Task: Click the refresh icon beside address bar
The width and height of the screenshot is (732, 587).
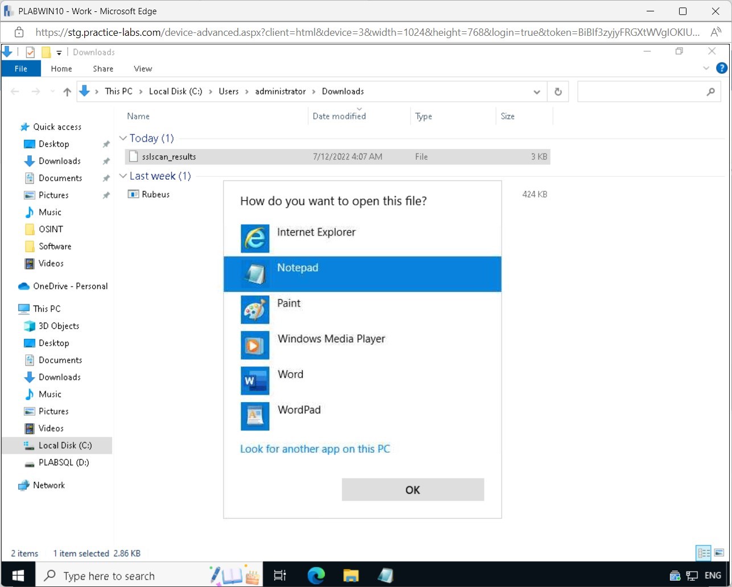Action: click(x=558, y=92)
